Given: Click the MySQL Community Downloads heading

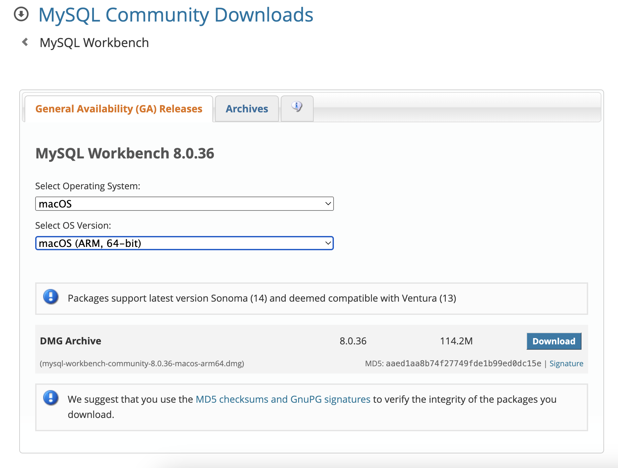Looking at the screenshot, I should [x=176, y=15].
